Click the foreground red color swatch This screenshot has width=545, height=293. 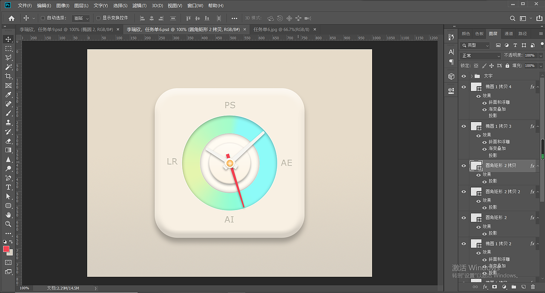6,249
